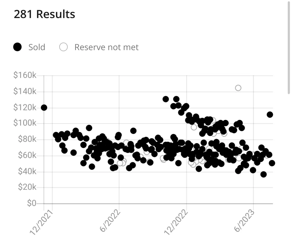Viewport: 291px width, 244px height.
Task: Select the $145k reserve-not-met outlier point
Action: (238, 88)
